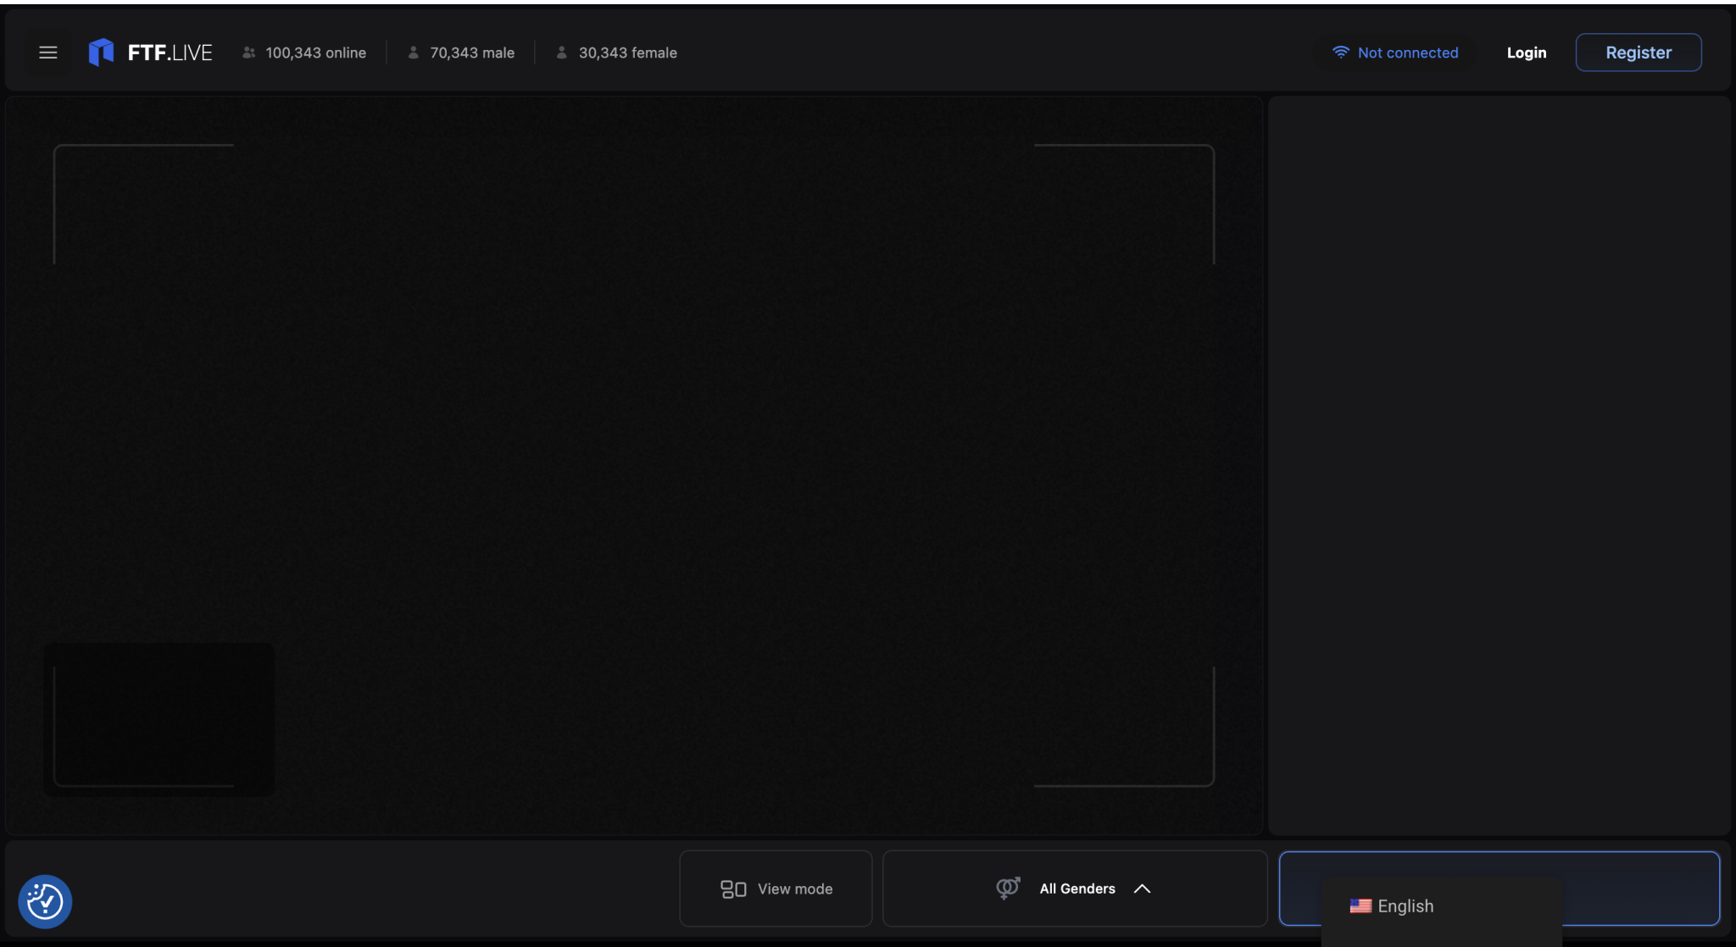
Task: Click the gender symbols icon
Action: tap(1008, 888)
